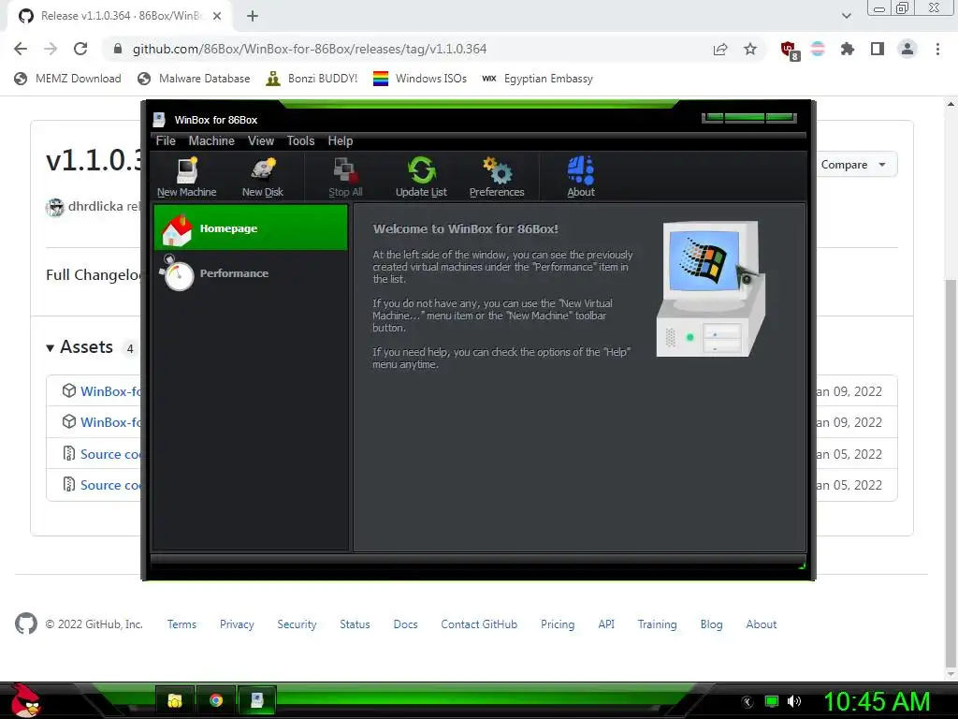Click the New Disk toolbar icon
Image resolution: width=958 pixels, height=719 pixels.
click(x=263, y=177)
